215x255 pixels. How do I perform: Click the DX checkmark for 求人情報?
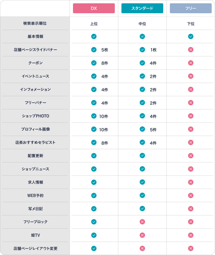[x=94, y=182]
